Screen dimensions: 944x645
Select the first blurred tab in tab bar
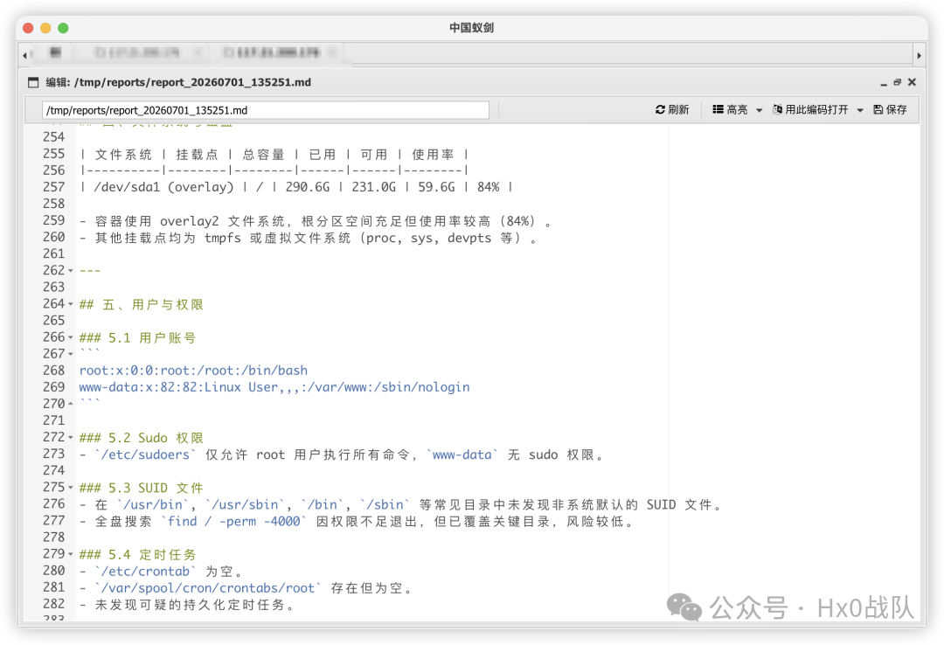click(x=55, y=53)
